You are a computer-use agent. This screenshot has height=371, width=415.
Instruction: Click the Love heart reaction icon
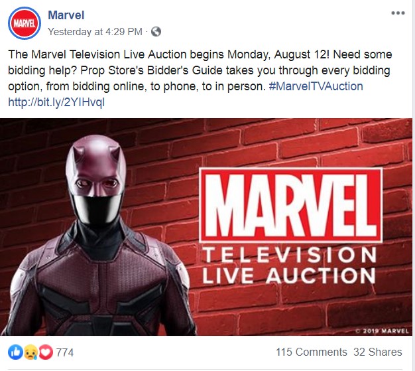46,352
